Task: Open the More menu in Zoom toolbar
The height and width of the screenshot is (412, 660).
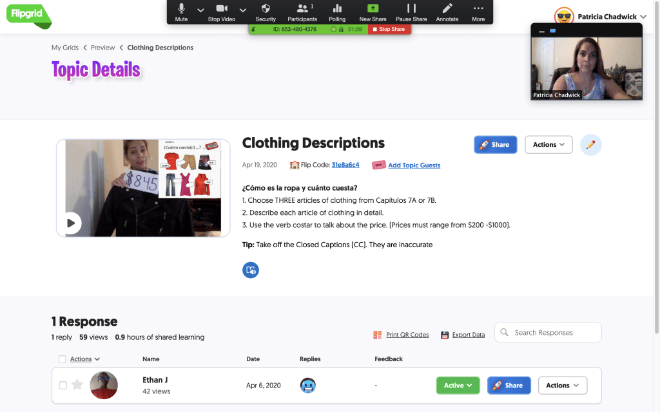Action: click(478, 8)
